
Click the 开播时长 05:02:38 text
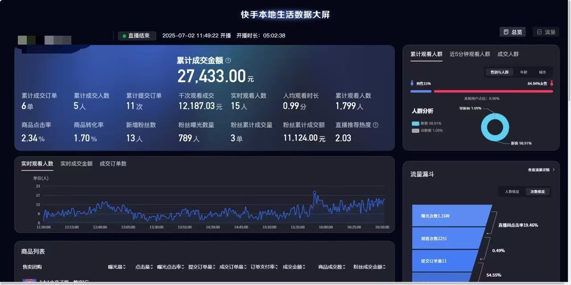coord(261,36)
